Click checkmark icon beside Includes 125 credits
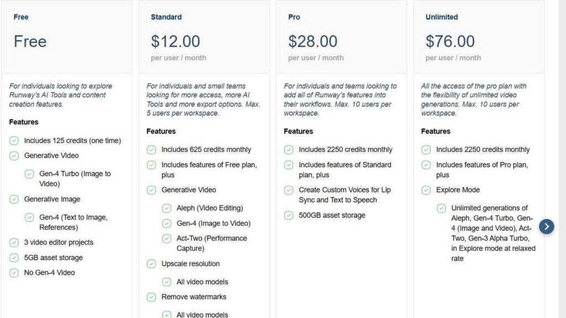The image size is (566, 318). [x=14, y=141]
